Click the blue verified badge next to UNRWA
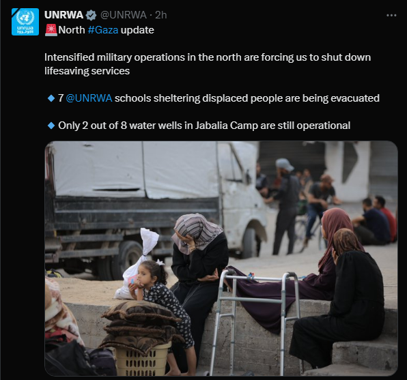Screen dimensions: 407x380 pos(91,15)
